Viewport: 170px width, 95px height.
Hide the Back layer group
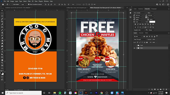click(x=134, y=48)
